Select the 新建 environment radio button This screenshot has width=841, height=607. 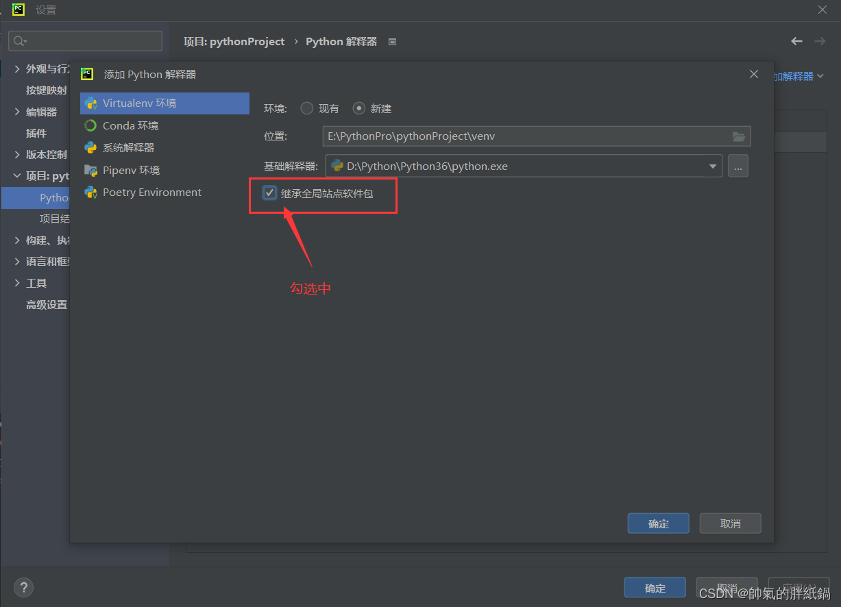(359, 108)
